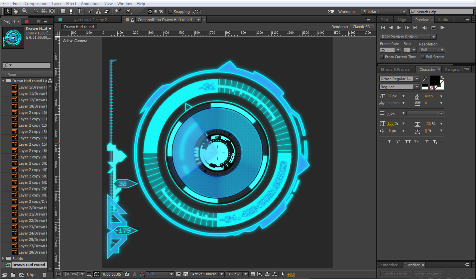Viewport: 476px width, 279px height.
Task: Select the Pan Behind anchor point tool
Action: (x=52, y=11)
